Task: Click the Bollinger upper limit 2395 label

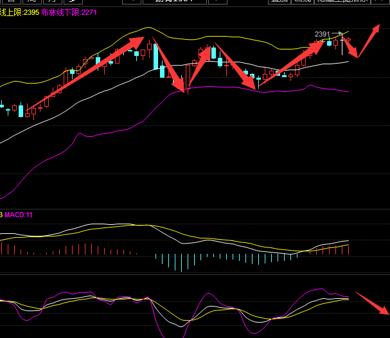Action: point(19,12)
